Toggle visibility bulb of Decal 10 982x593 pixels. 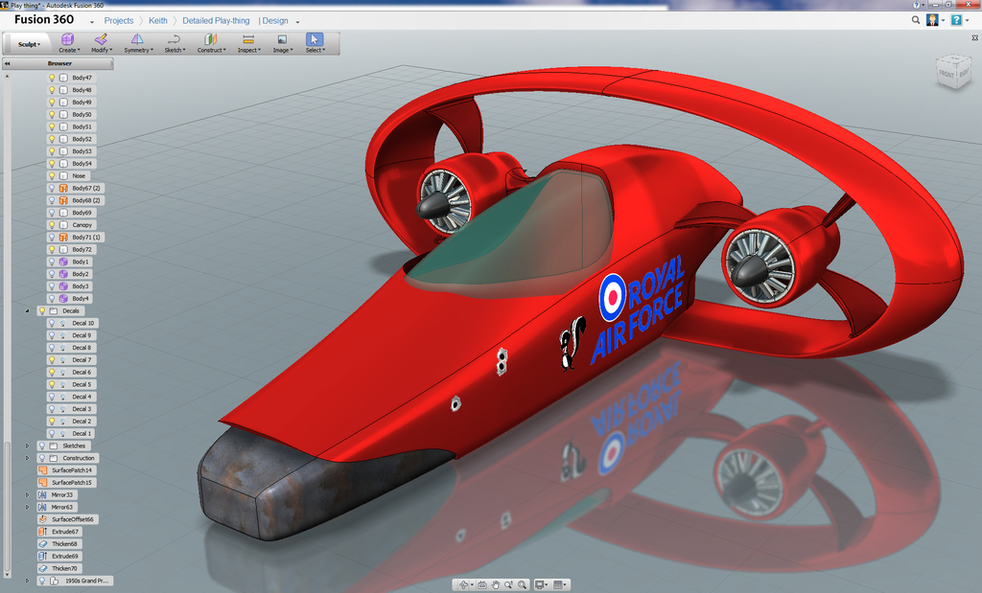click(52, 323)
